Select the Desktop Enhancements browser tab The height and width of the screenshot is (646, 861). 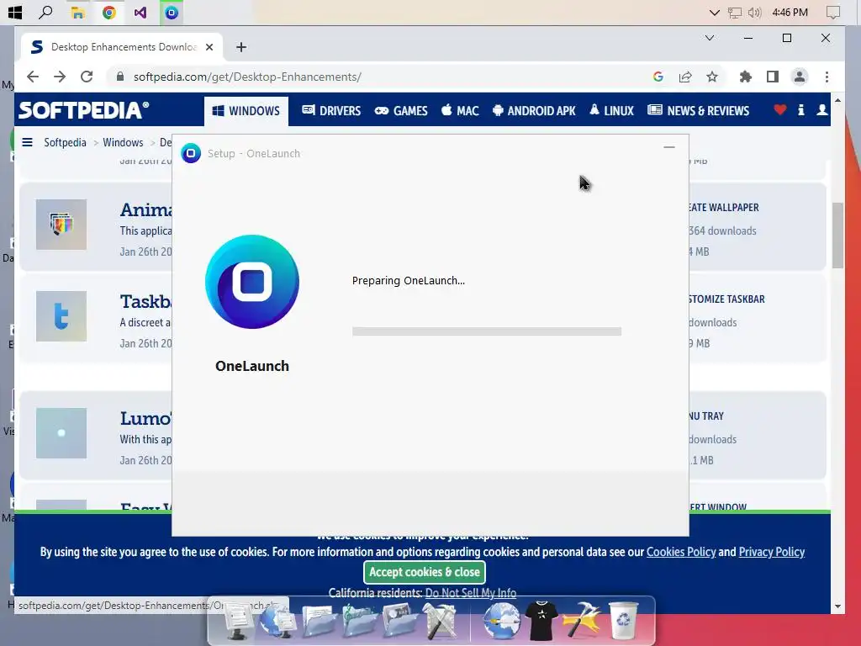tap(123, 47)
